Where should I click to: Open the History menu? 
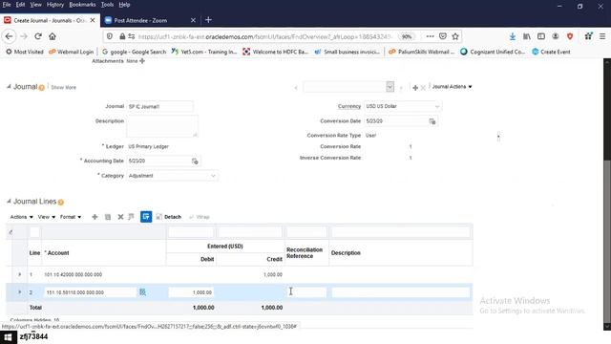55,5
